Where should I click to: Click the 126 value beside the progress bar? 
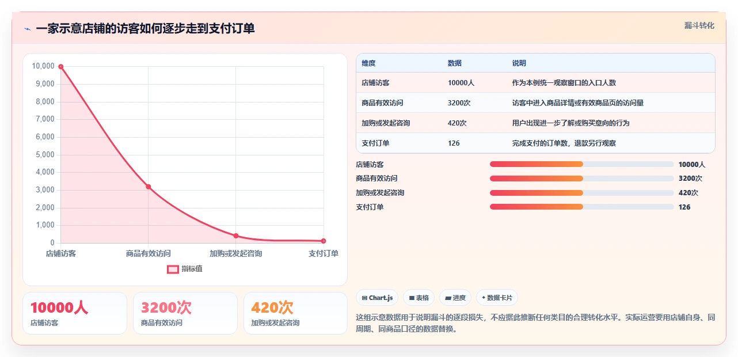pos(684,207)
